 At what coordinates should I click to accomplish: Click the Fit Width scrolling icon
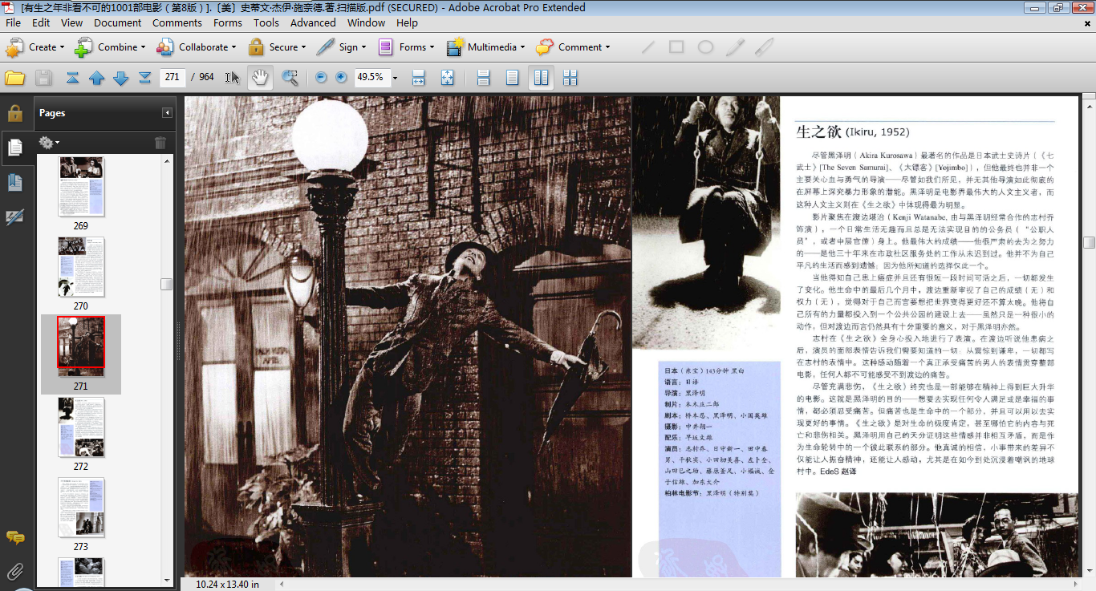click(418, 78)
